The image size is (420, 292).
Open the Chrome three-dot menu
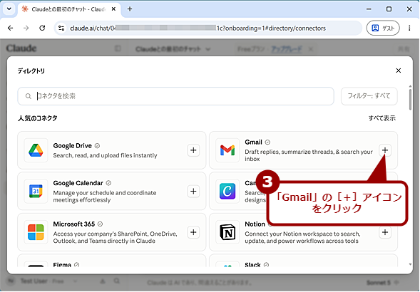click(409, 28)
